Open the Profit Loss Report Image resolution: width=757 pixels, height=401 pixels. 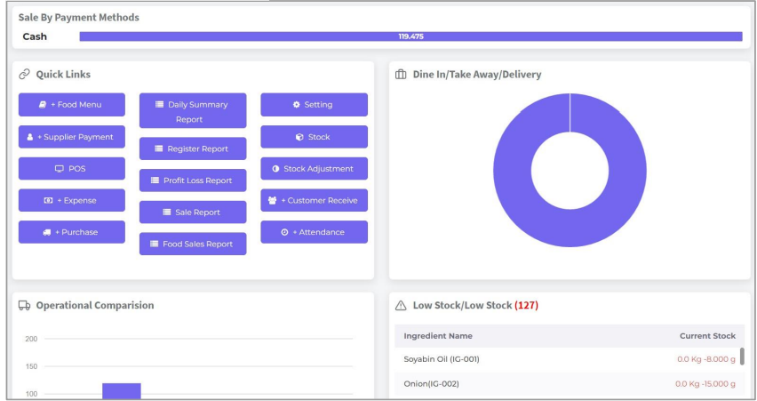point(193,180)
